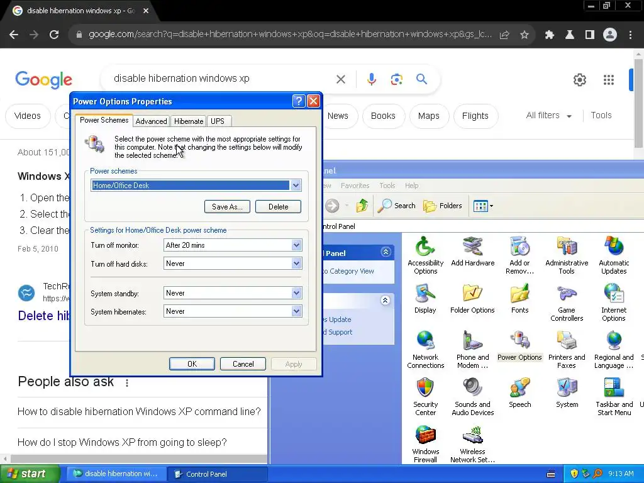
Task: Open Sounds and Audio Devices icon
Action: tap(472, 397)
